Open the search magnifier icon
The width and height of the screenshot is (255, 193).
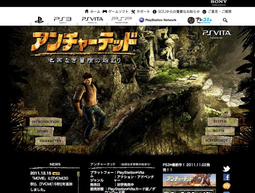pos(225,20)
